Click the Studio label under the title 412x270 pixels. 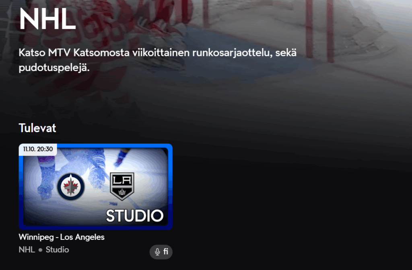[57, 250]
